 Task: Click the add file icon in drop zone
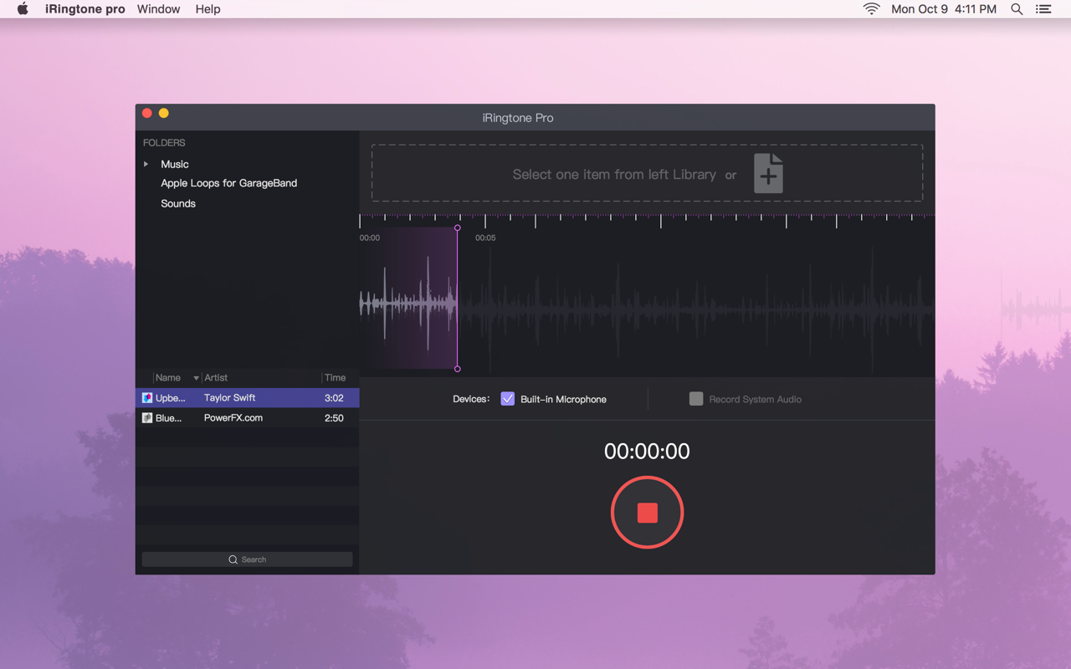pos(768,174)
